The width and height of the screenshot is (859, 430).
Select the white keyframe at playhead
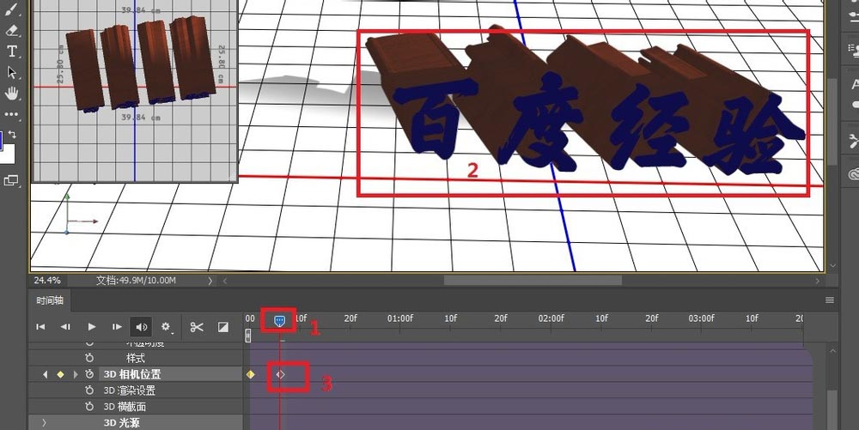(280, 374)
